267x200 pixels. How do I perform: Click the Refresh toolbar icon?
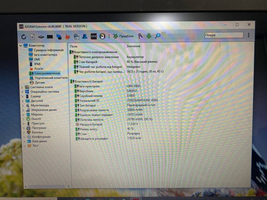(x=24, y=37)
